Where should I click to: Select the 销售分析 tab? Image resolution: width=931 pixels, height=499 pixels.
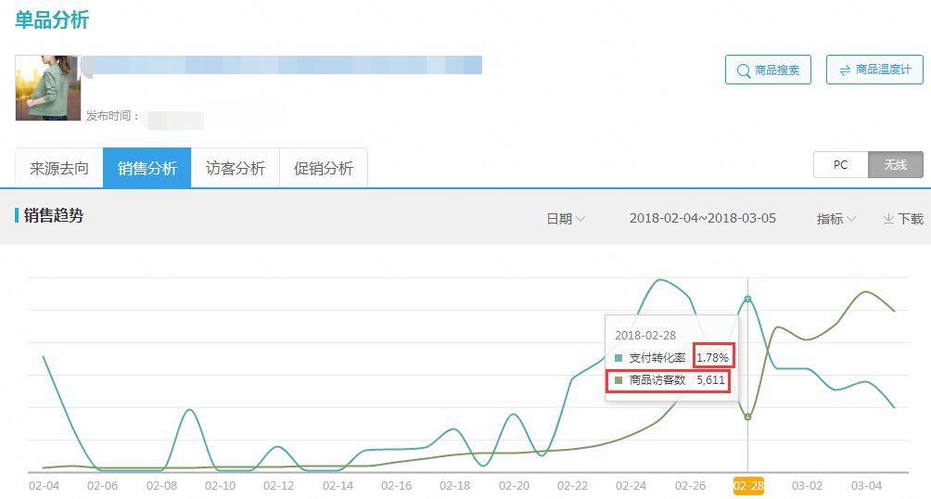(147, 168)
